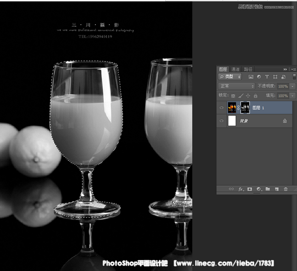The image size is (297, 271).
Task: Select the 图层 1 layer name
Action: pos(258,108)
